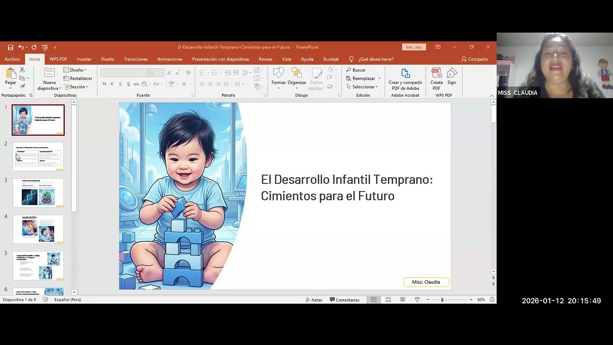Cut the selection with the scissors icon
Image resolution: width=613 pixels, height=345 pixels.
(x=22, y=70)
